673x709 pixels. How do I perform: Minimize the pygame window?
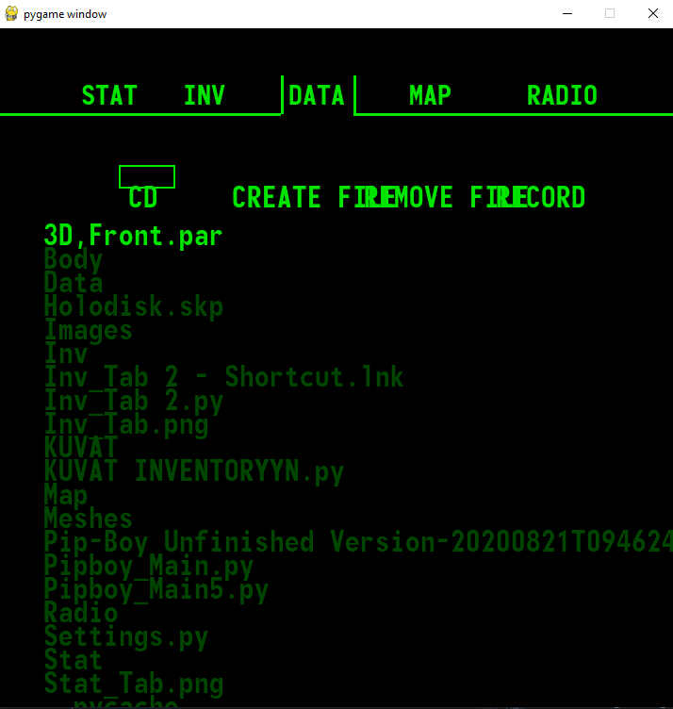[x=567, y=13]
